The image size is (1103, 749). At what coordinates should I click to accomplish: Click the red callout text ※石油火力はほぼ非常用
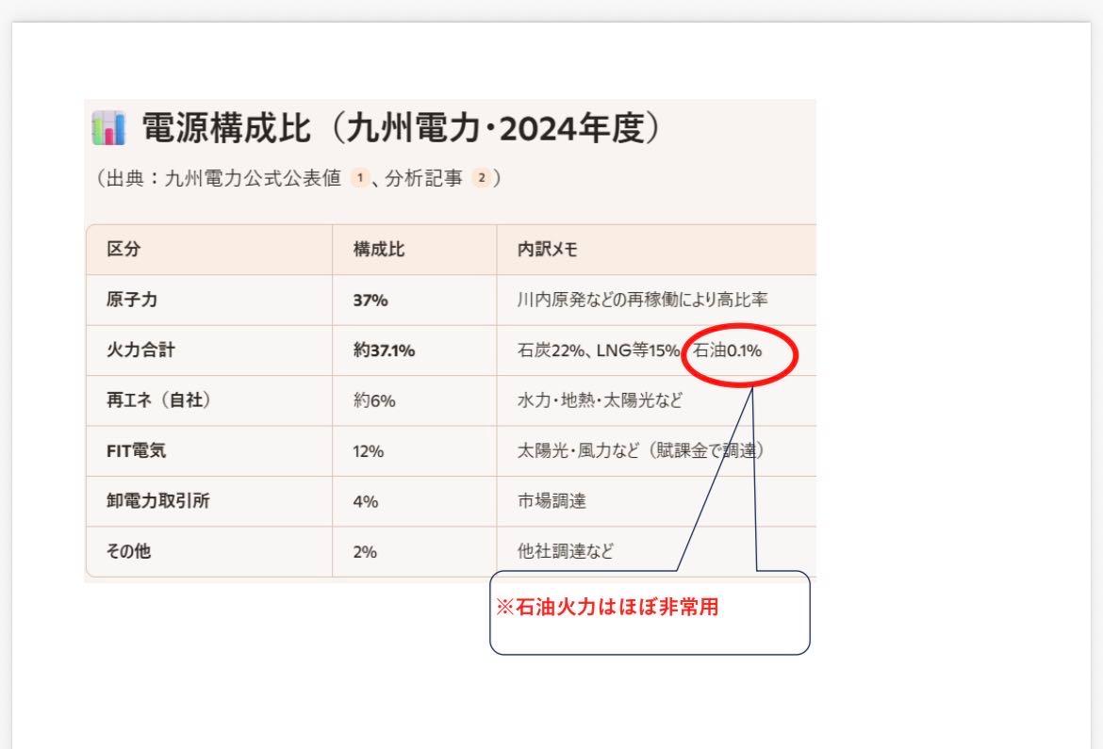tap(608, 608)
